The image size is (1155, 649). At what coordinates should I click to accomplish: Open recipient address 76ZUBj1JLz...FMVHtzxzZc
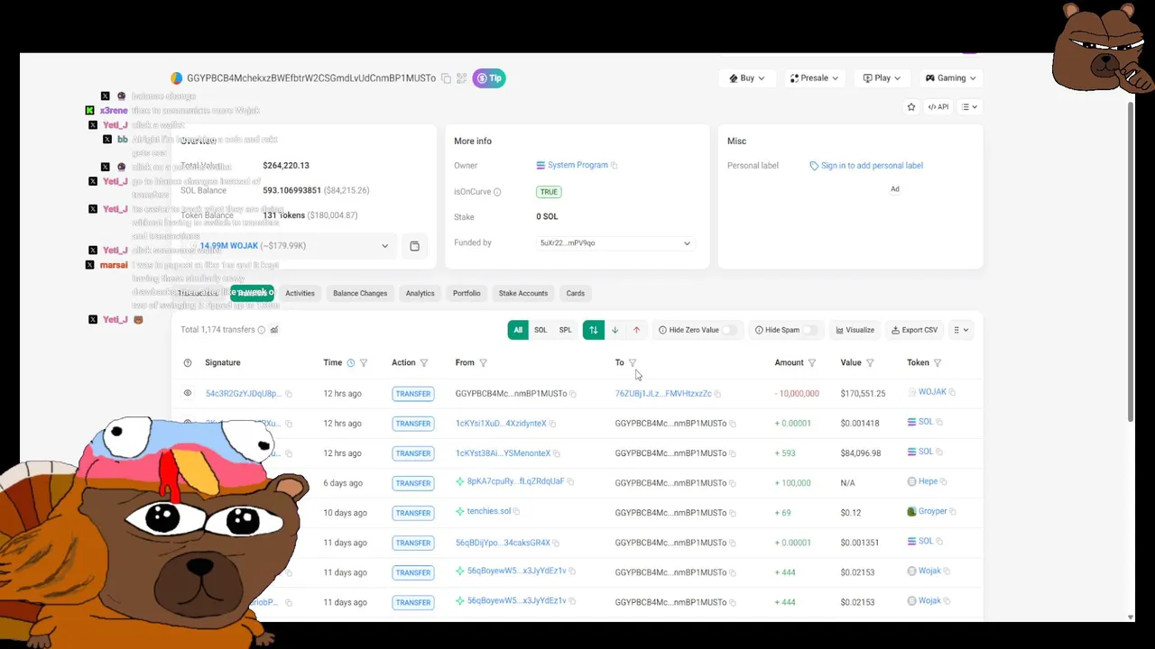tap(663, 394)
